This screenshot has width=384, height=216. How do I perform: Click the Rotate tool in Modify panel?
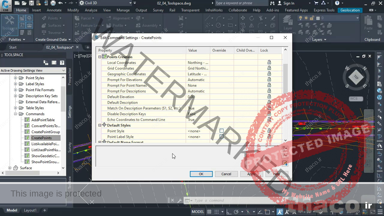251,18
